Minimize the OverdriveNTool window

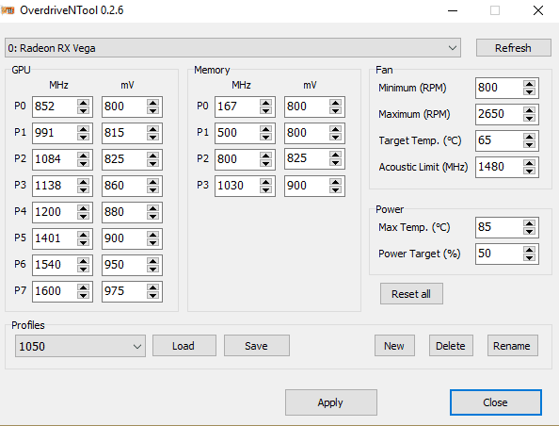coord(453,10)
